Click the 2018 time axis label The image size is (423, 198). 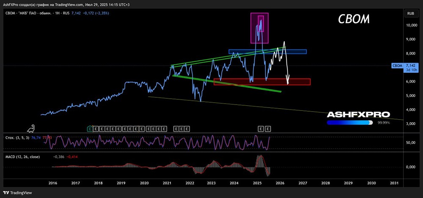pyautogui.click(x=98, y=183)
